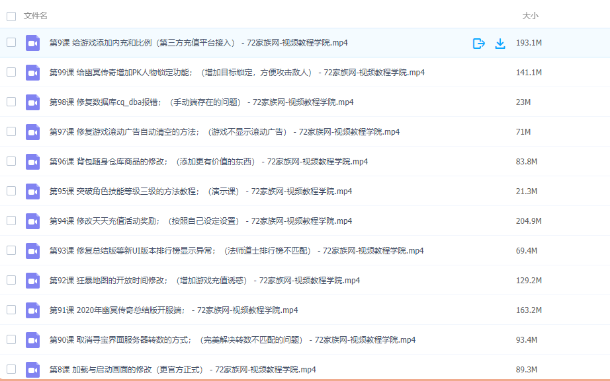The height and width of the screenshot is (381, 610).
Task: Check the box for 第9课 video file
Action: click(11, 42)
